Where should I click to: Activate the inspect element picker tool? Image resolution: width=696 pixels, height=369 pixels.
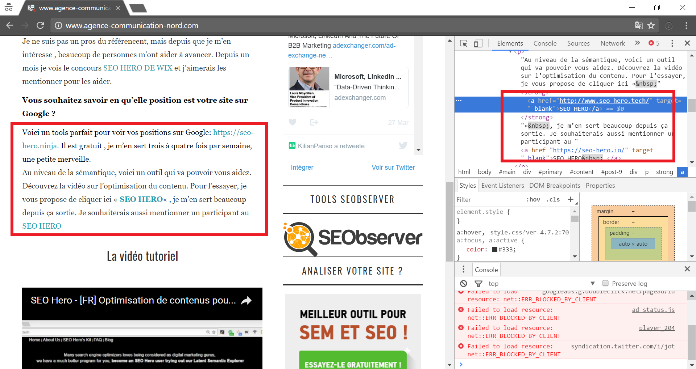click(464, 43)
